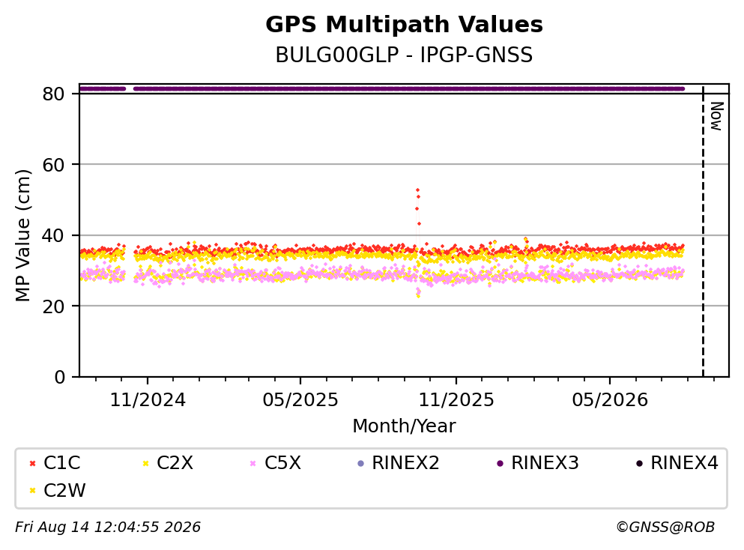
Task: Click the 05/2025 x-axis tick label
Action: (x=300, y=400)
